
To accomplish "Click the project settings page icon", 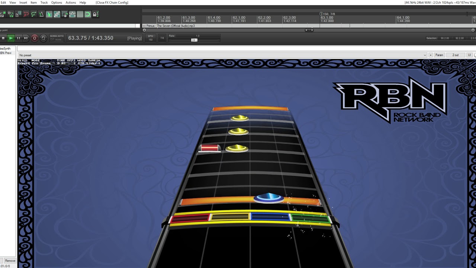I will [x=18, y=15].
